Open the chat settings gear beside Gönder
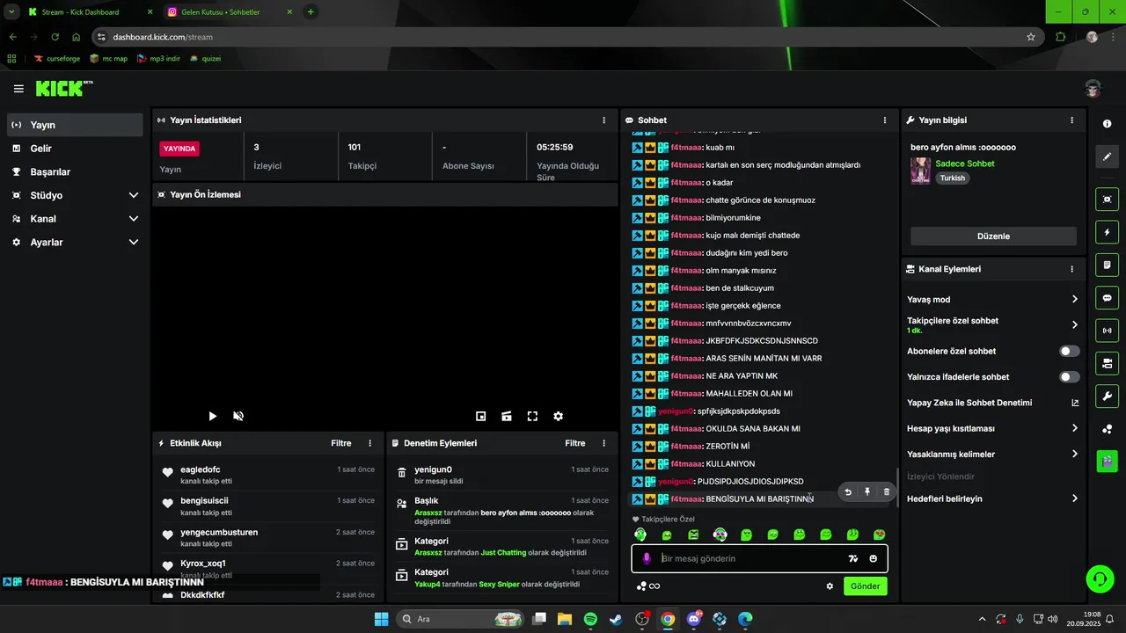 click(830, 586)
